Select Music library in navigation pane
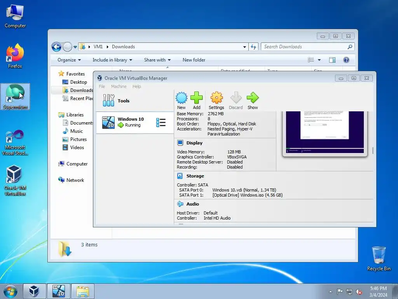398x299 pixels. (x=77, y=131)
